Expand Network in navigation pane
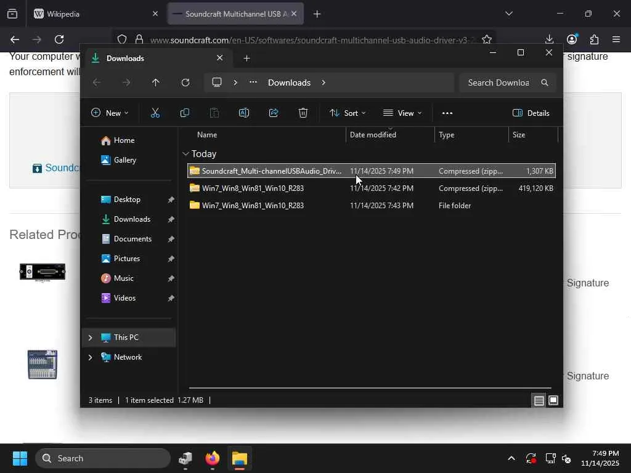This screenshot has height=473, width=631. (x=90, y=357)
